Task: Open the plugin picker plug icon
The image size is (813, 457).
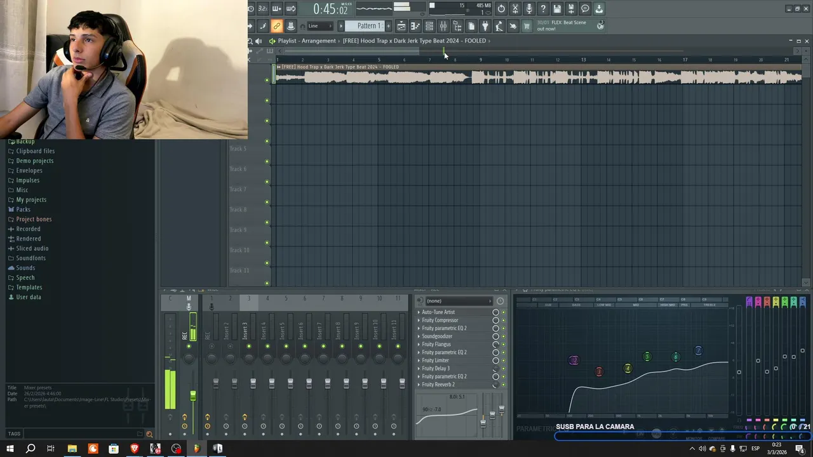Action: point(485,26)
